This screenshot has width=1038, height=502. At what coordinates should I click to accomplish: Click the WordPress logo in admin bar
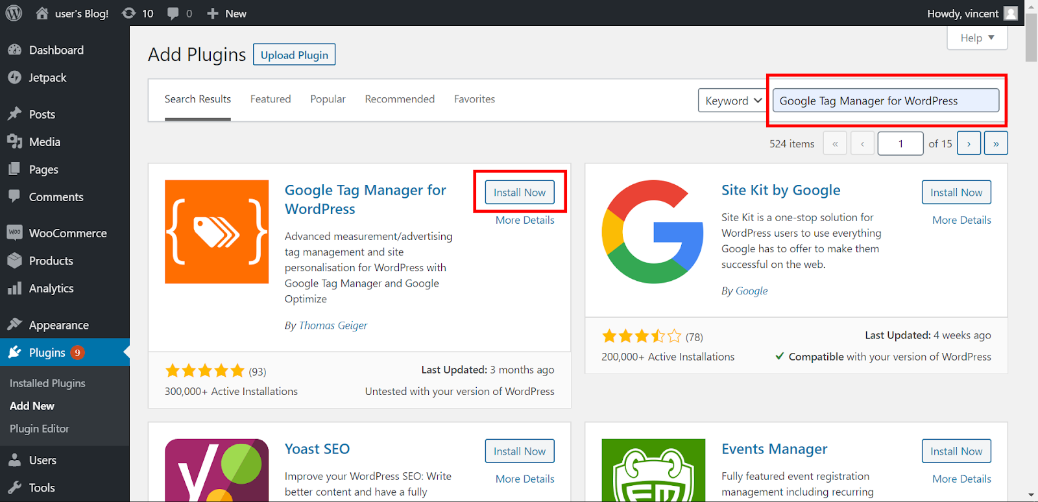14,13
